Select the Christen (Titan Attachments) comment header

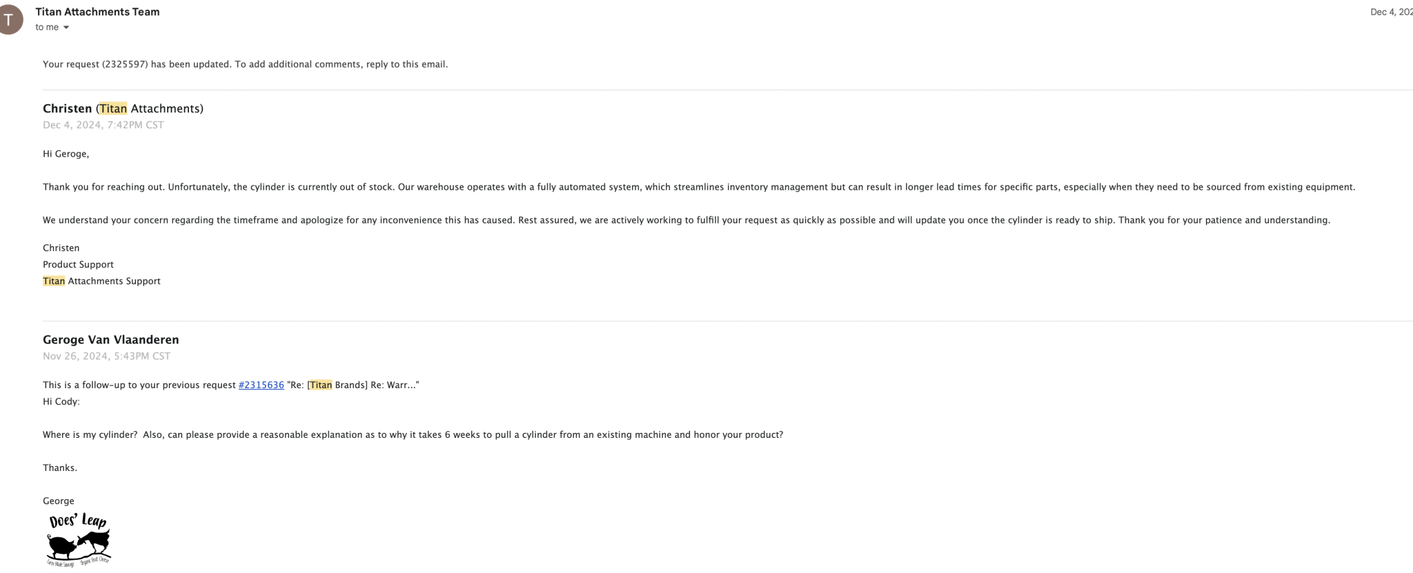tap(123, 108)
